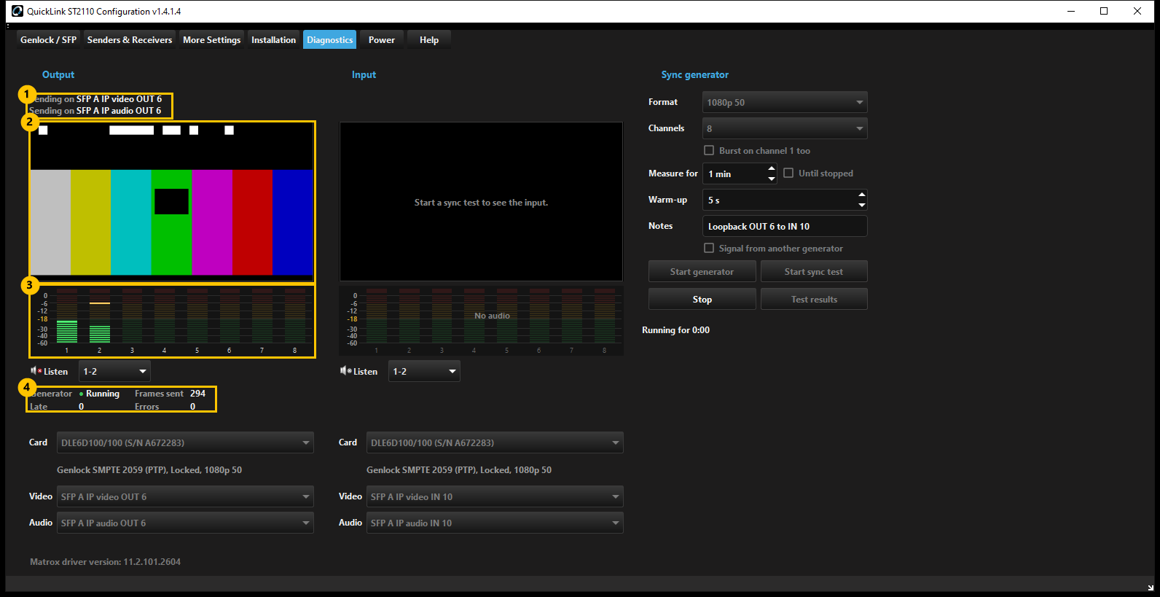Switch to the Genlock / SFP tab
Image resolution: width=1160 pixels, height=597 pixels.
click(48, 40)
